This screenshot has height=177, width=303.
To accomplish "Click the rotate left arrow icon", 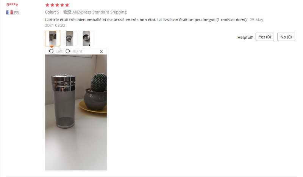I will pyautogui.click(x=51, y=51).
